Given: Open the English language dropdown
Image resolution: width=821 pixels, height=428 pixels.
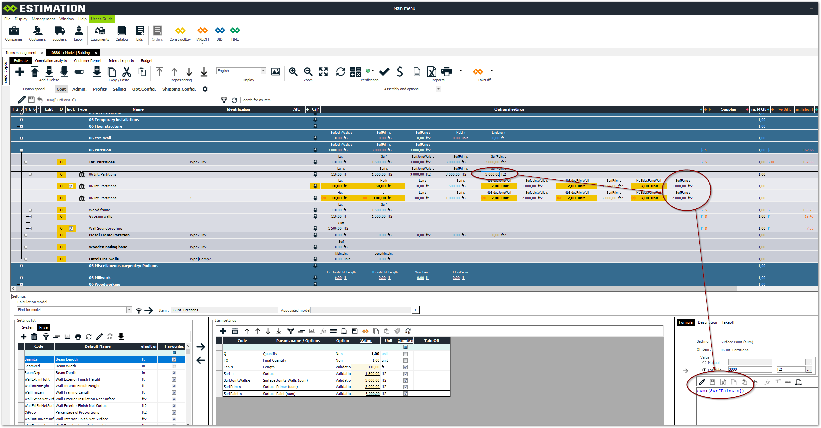Looking at the screenshot, I should (x=263, y=71).
